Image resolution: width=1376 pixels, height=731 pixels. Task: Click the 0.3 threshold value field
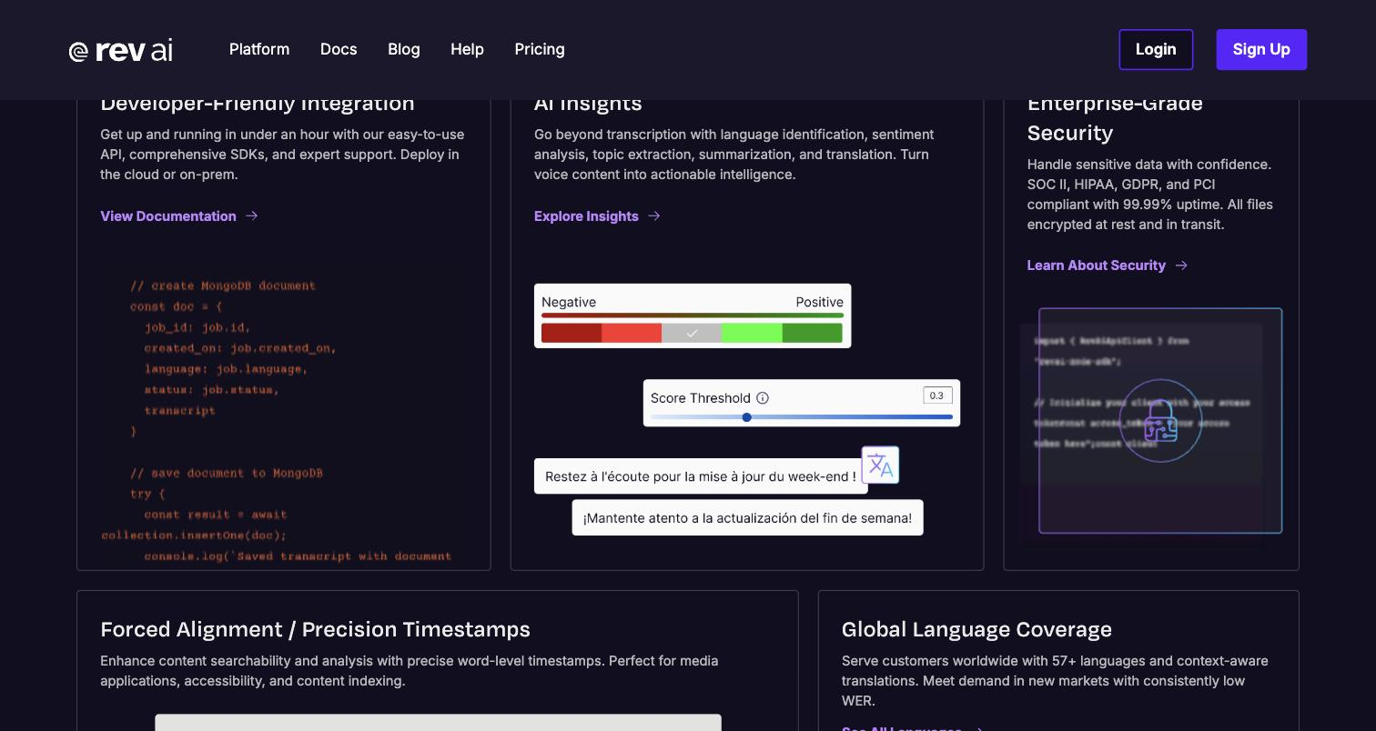937,396
